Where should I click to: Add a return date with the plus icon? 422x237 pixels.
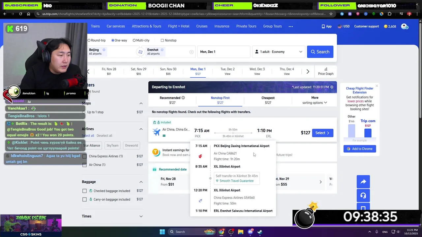coord(191,52)
